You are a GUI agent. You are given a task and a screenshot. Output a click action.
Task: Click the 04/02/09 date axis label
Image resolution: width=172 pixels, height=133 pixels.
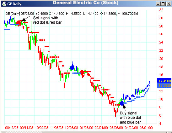coord(131,128)
